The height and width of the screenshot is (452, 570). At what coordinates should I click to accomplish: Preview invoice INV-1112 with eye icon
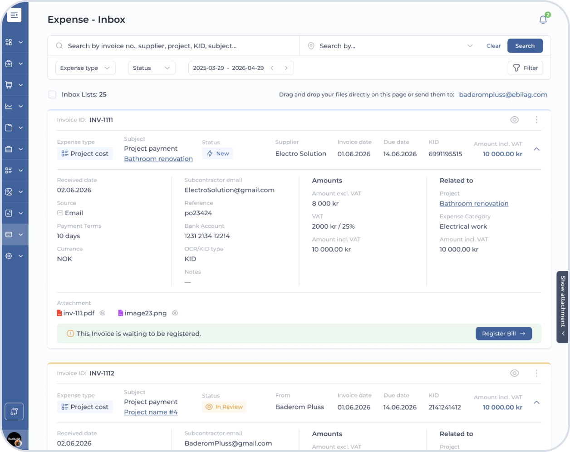[515, 373]
